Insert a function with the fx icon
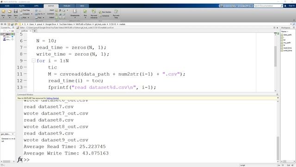The height and width of the screenshot is (167, 296). 60,10
